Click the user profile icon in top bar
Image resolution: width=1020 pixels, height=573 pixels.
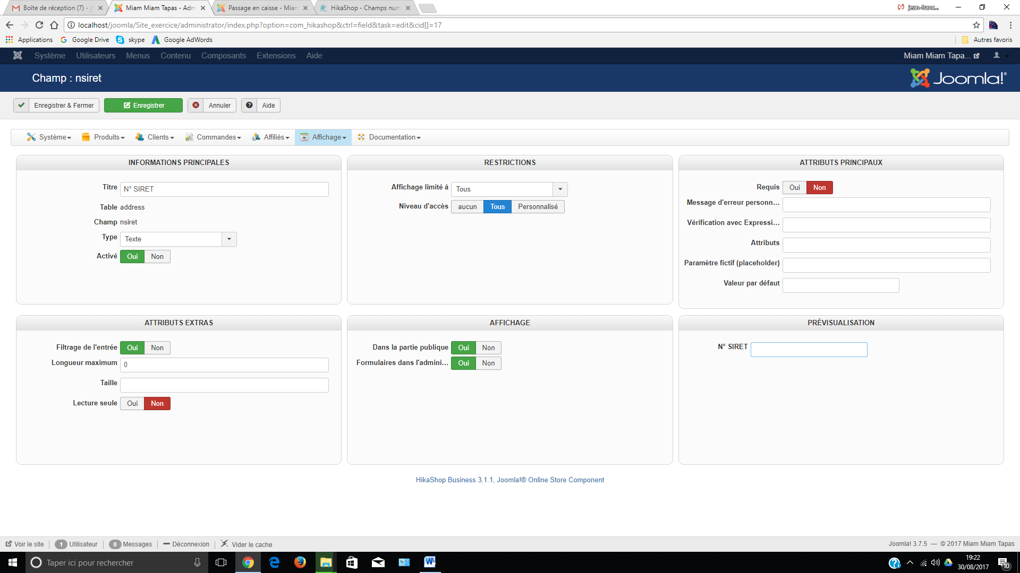pos(997,56)
